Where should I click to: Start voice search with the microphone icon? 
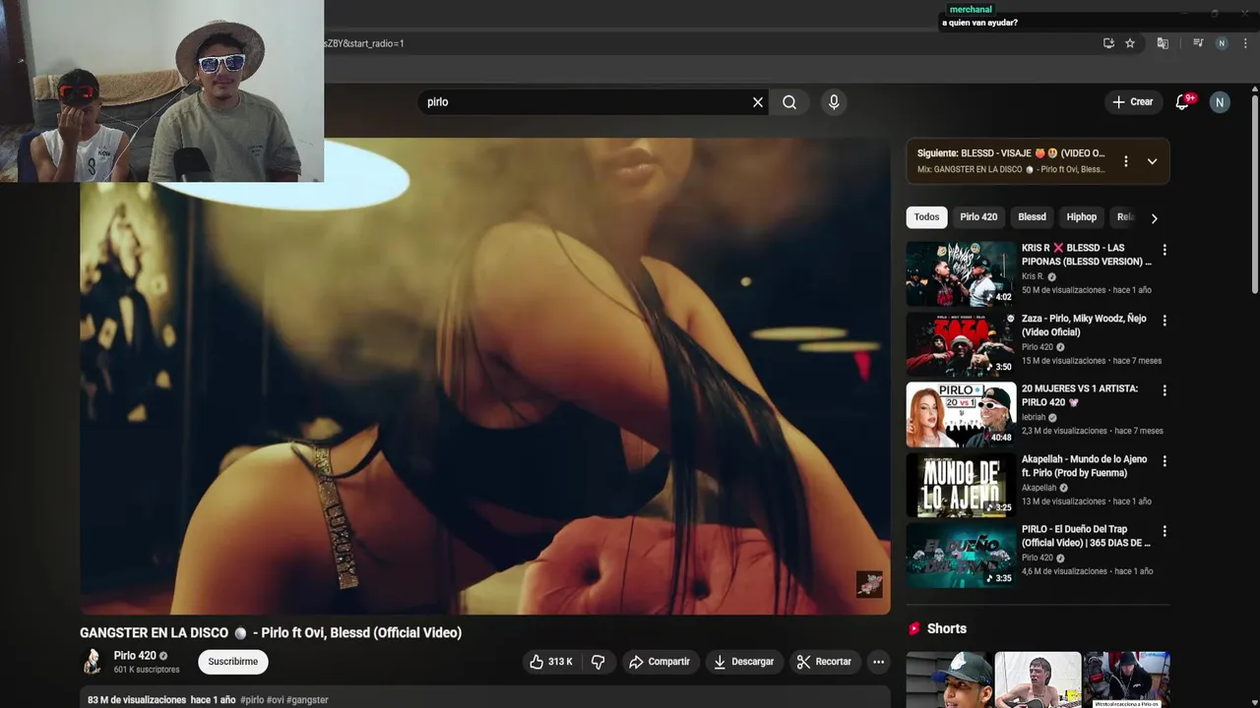(x=834, y=102)
